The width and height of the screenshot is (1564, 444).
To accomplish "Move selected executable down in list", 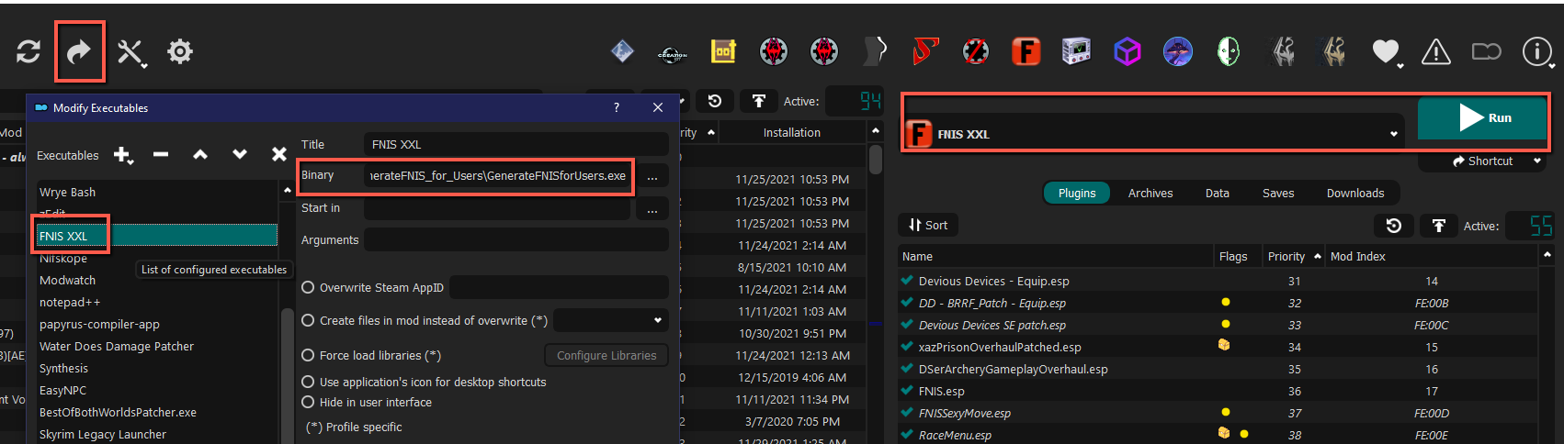I will pos(240,155).
